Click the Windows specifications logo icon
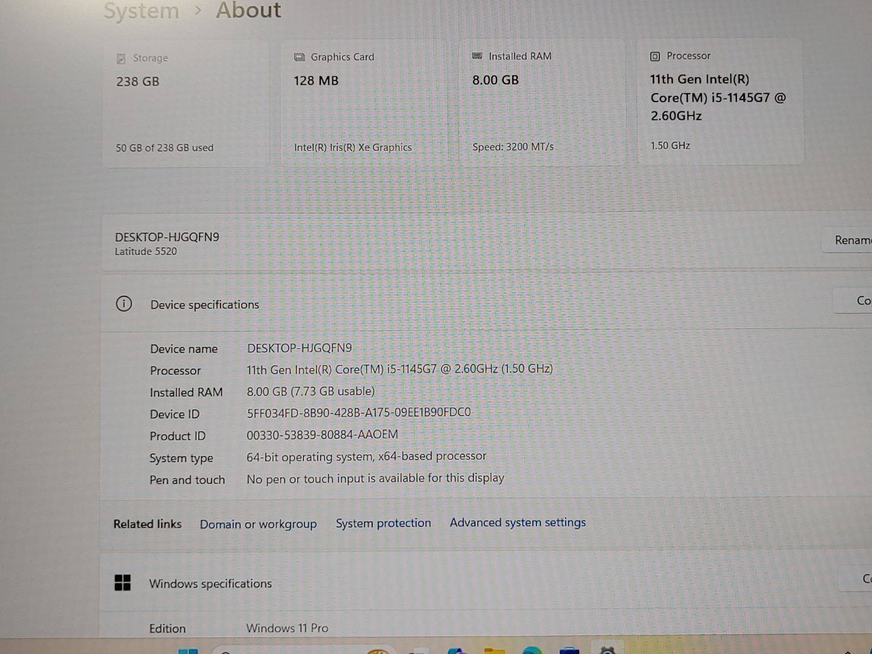 tap(123, 582)
